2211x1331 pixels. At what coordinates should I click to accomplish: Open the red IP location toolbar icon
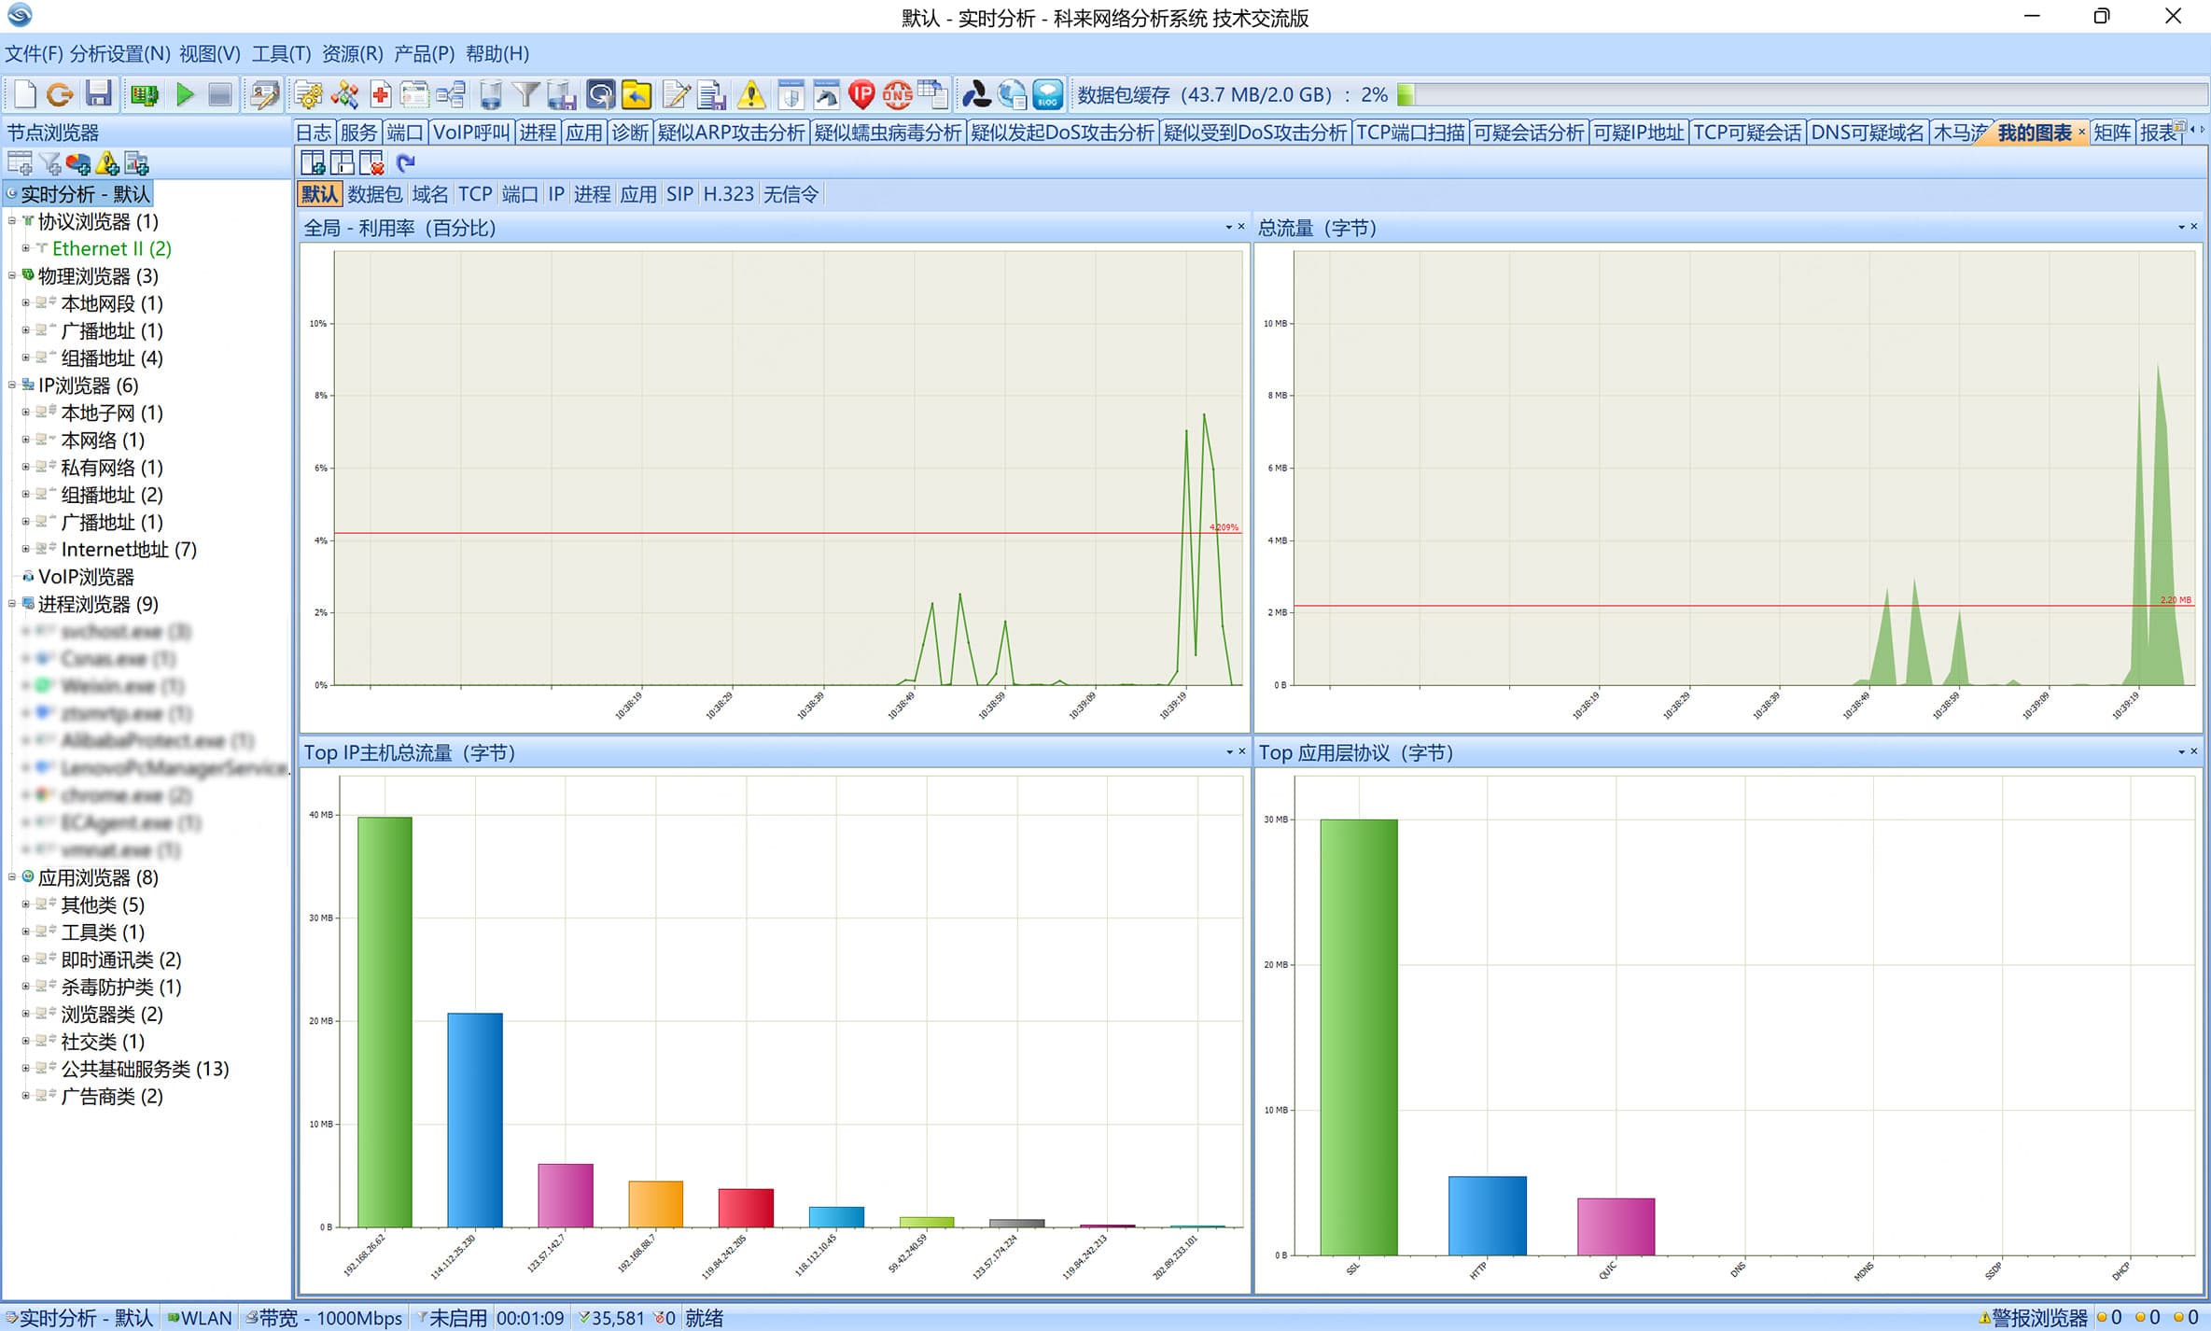point(861,94)
